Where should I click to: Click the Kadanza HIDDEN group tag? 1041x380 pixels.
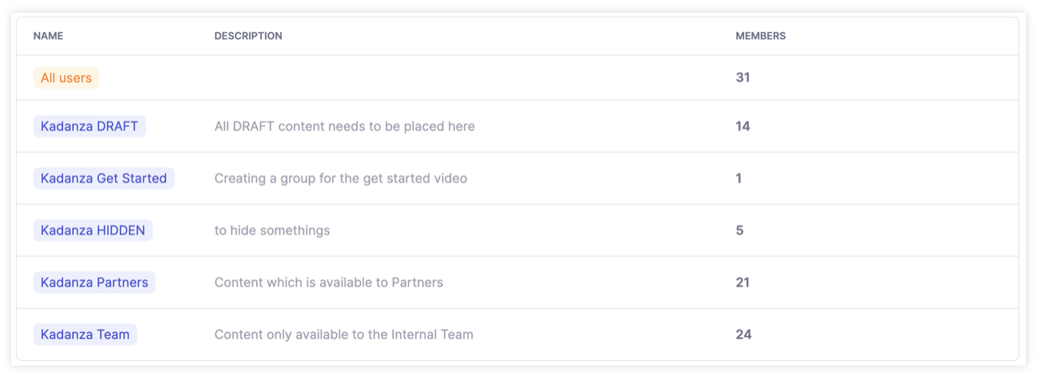[93, 230]
